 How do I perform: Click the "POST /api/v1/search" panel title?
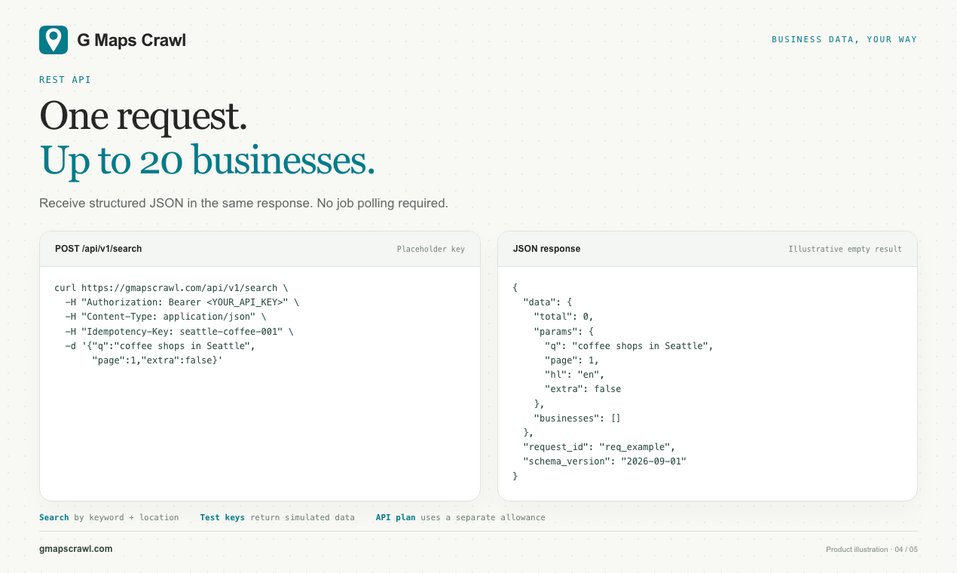point(99,249)
